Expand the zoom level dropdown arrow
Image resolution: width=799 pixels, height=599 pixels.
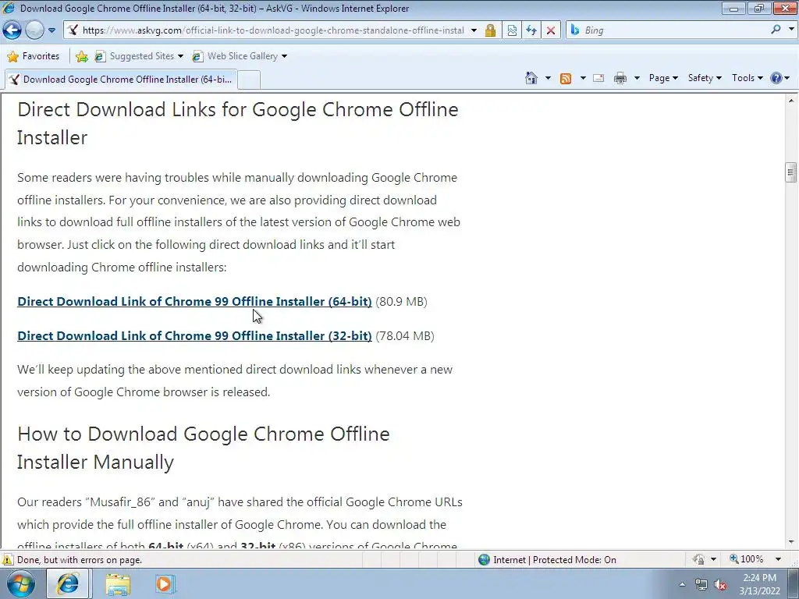tap(778, 559)
